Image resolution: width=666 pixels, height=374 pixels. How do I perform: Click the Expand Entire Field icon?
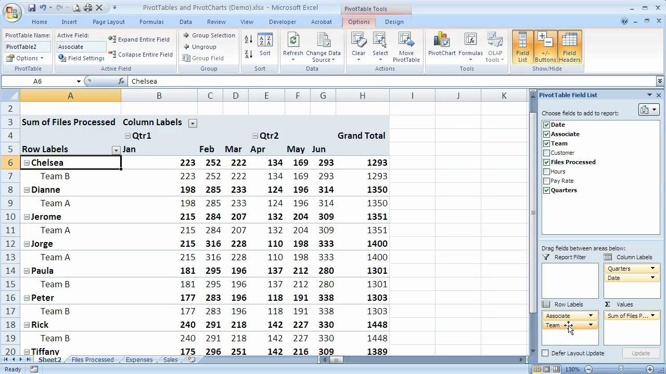coord(139,39)
